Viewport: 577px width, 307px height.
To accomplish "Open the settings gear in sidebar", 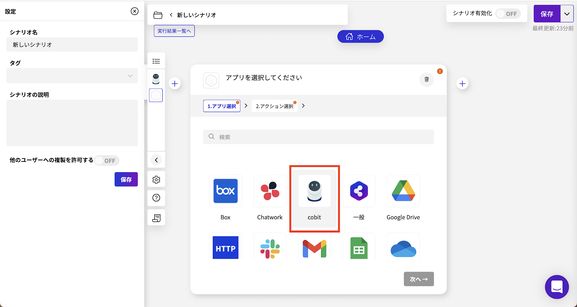I will coord(156,179).
